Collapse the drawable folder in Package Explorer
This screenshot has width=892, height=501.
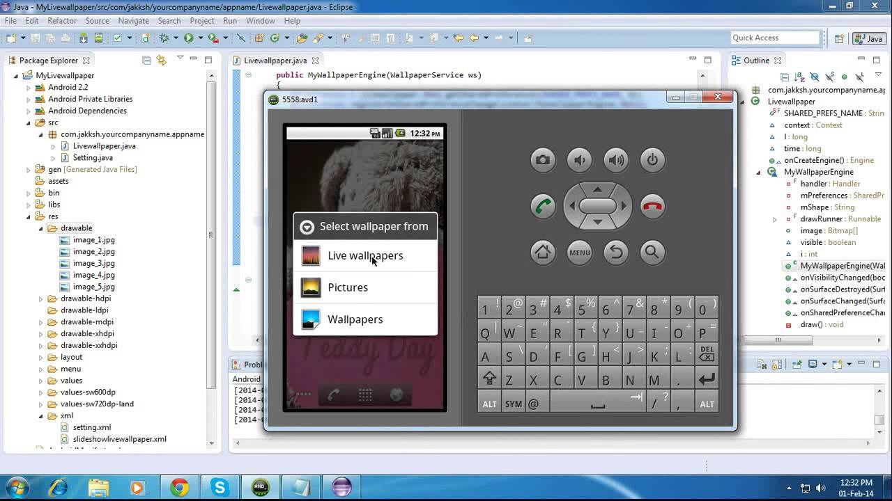[x=41, y=228]
